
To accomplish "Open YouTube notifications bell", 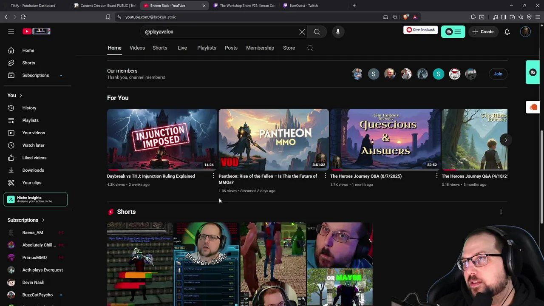I will 507,32.
